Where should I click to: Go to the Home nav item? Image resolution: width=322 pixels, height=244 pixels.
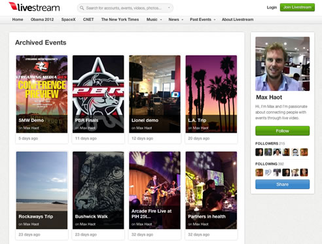point(18,20)
